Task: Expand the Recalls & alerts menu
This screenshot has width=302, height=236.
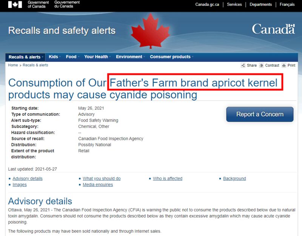Action: (25, 57)
